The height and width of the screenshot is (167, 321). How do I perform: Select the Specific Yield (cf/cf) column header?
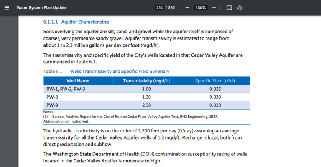[215, 80]
